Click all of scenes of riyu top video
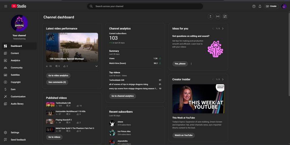 (x=128, y=84)
